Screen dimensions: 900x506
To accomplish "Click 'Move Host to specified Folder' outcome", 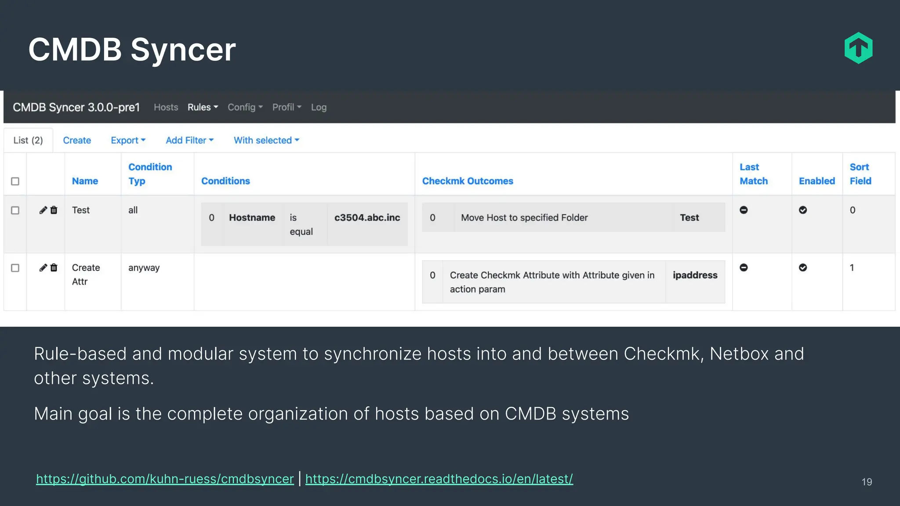I will (524, 217).
